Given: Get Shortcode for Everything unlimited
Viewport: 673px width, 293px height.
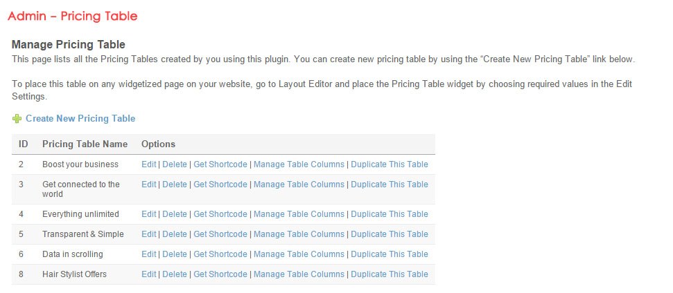Looking at the screenshot, I should (220, 214).
